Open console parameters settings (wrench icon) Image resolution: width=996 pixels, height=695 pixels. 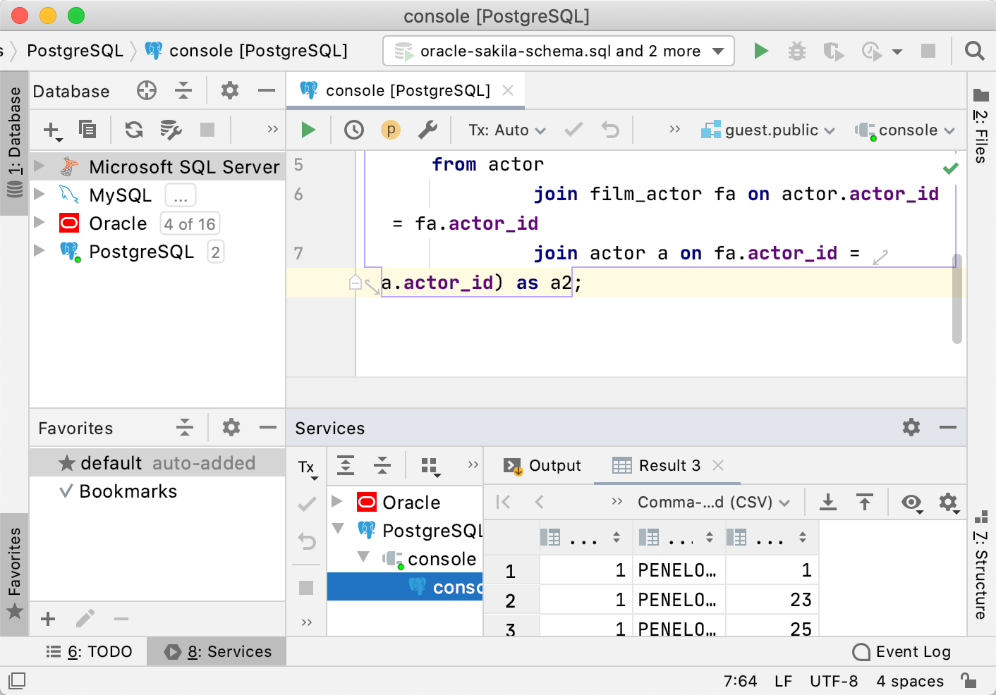[428, 130]
